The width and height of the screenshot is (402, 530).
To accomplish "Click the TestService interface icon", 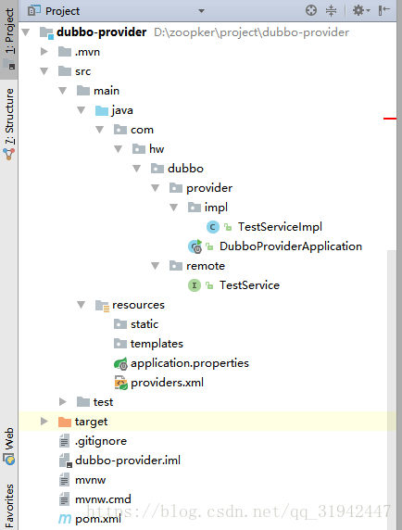I will pyautogui.click(x=195, y=285).
